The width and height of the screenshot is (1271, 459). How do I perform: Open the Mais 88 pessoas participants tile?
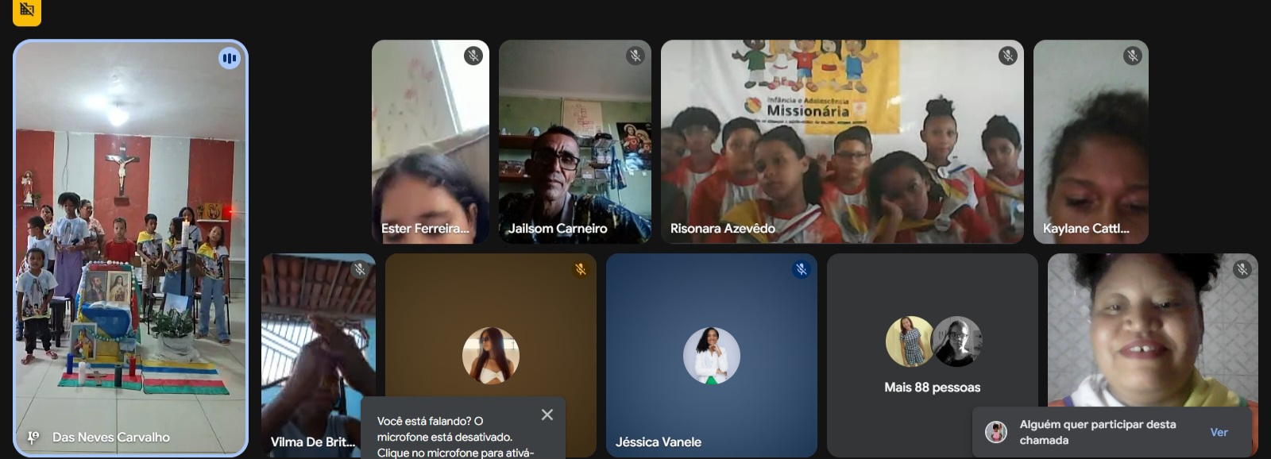[932, 353]
